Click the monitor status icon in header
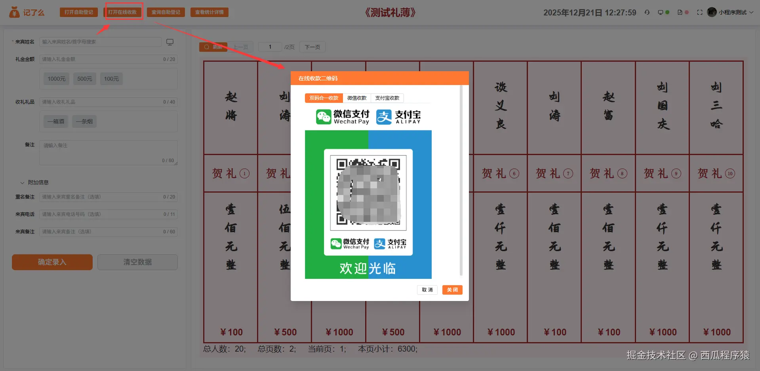Viewport: 760px width, 371px height. [x=660, y=12]
